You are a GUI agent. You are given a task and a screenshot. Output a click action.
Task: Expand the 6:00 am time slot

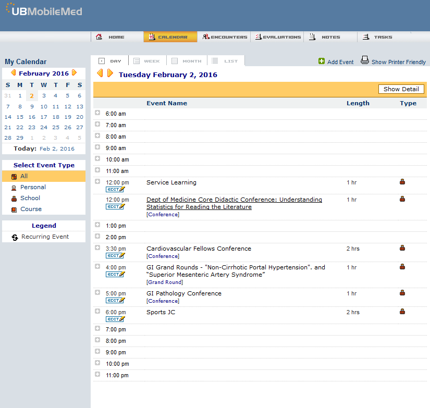[97, 113]
